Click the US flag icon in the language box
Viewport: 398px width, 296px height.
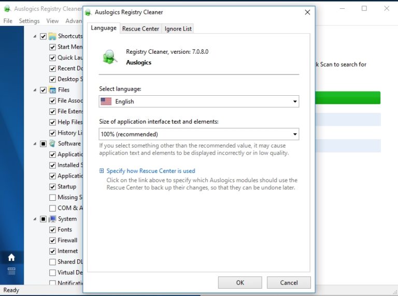tap(106, 101)
